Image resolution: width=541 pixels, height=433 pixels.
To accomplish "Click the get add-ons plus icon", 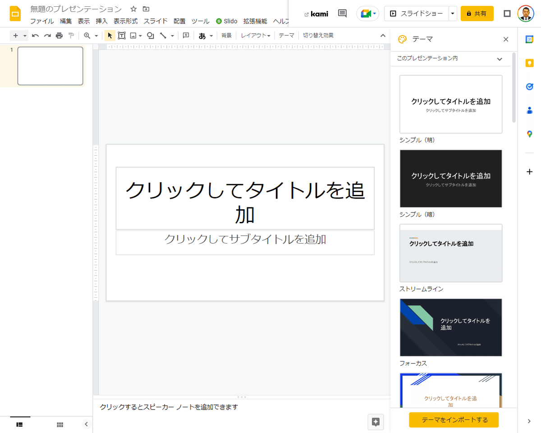I will click(530, 171).
